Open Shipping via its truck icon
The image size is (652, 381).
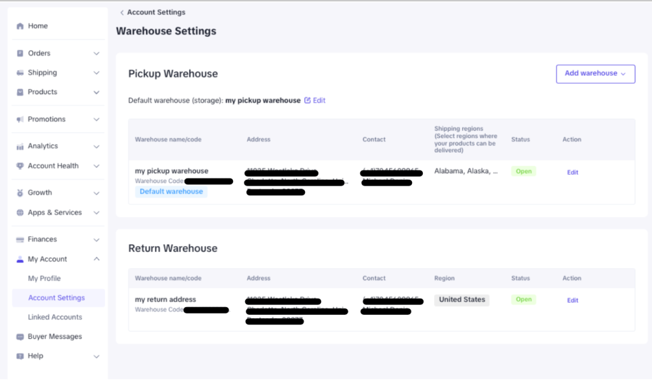[x=20, y=72]
